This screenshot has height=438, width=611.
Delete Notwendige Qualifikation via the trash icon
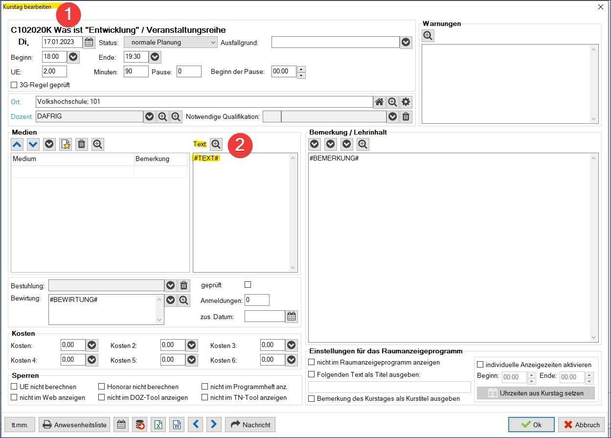[406, 116]
